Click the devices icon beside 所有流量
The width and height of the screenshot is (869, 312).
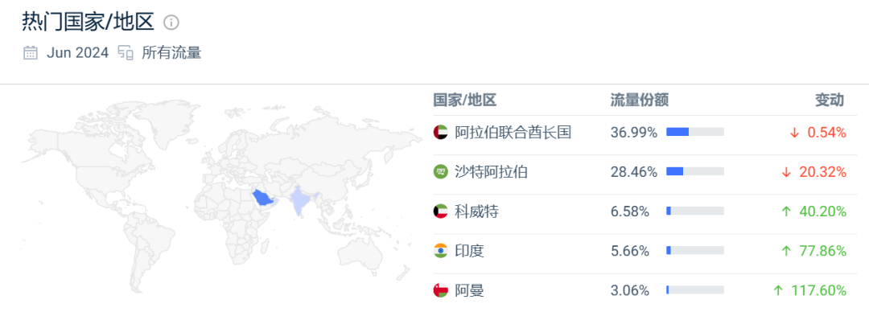coord(126,53)
